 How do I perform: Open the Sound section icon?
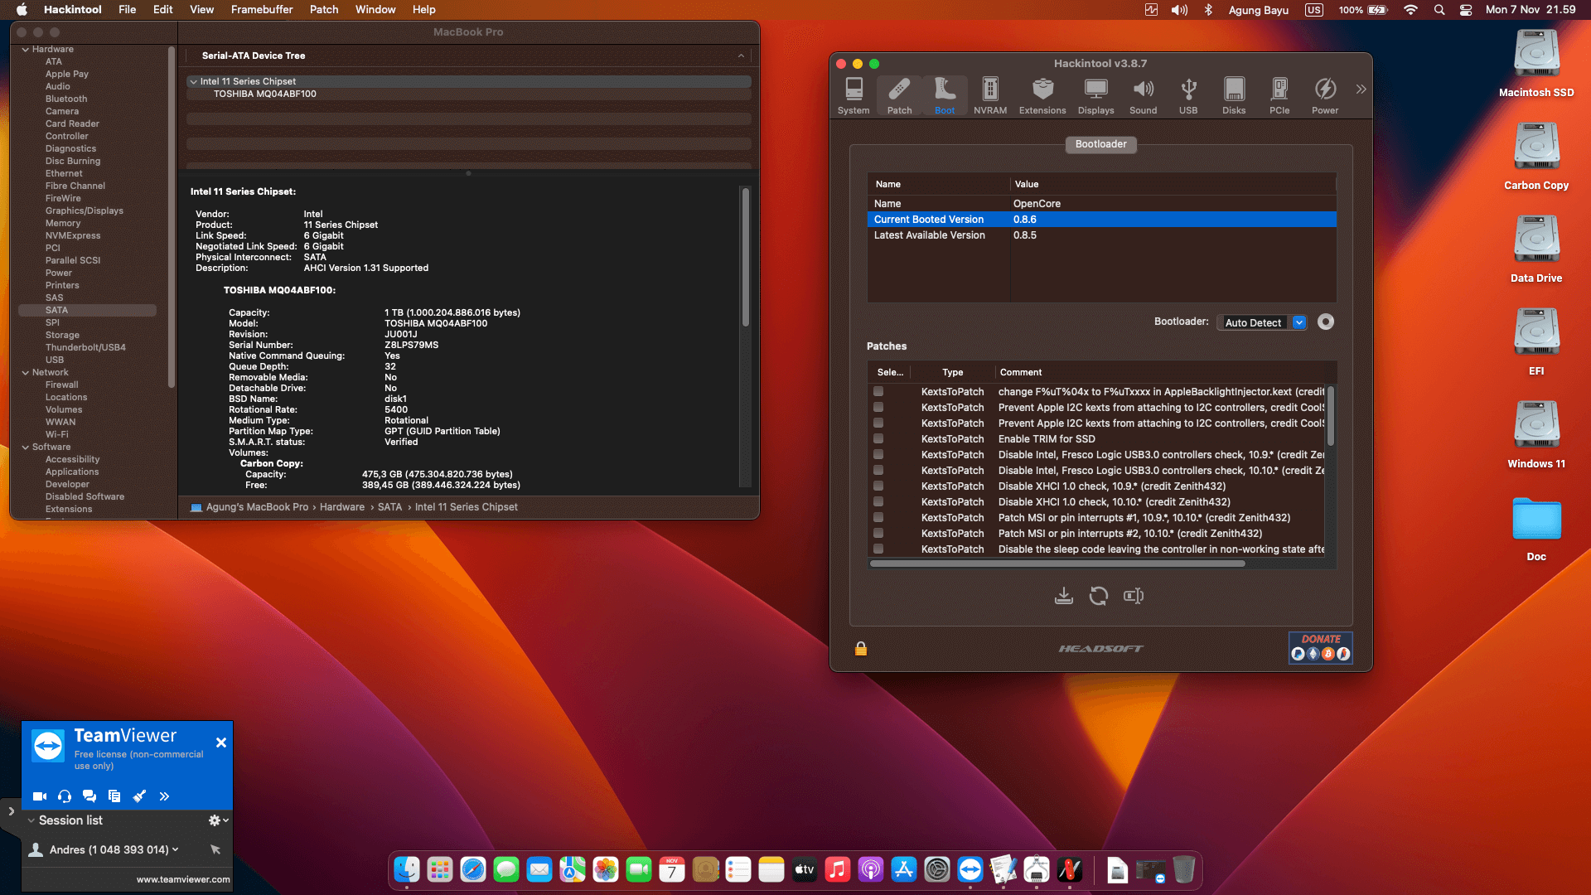pos(1143,95)
